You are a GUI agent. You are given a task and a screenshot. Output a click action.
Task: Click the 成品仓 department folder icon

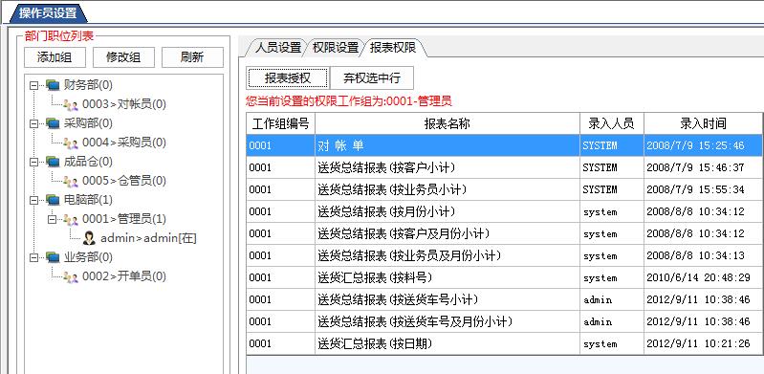53,162
